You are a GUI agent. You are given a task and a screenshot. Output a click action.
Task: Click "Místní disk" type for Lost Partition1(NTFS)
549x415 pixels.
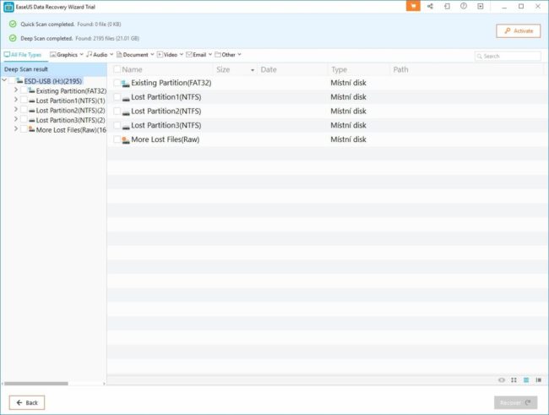click(348, 97)
